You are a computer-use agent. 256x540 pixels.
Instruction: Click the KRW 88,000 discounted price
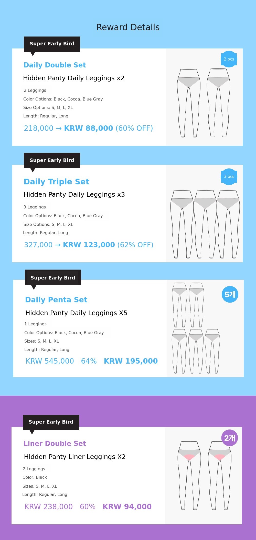click(88, 128)
